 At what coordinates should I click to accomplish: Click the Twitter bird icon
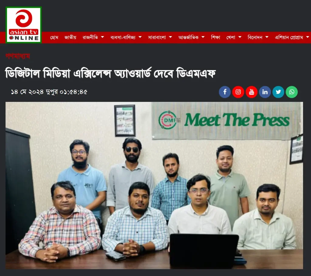(278, 92)
